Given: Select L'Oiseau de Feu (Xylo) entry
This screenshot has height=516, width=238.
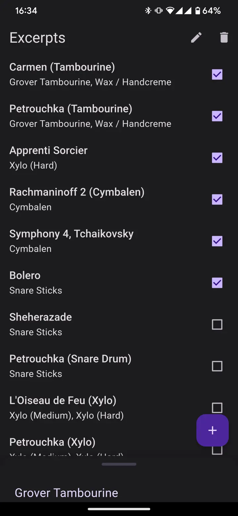Looking at the screenshot, I should 66,408.
